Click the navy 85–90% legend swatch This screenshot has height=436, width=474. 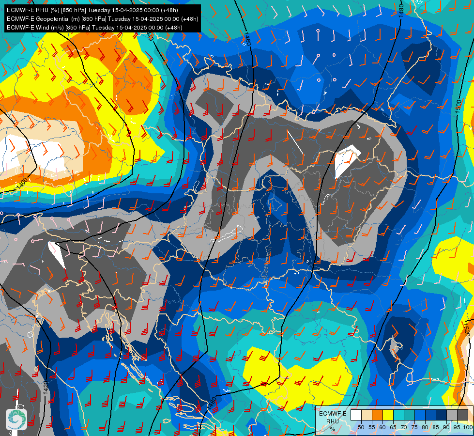(442, 415)
